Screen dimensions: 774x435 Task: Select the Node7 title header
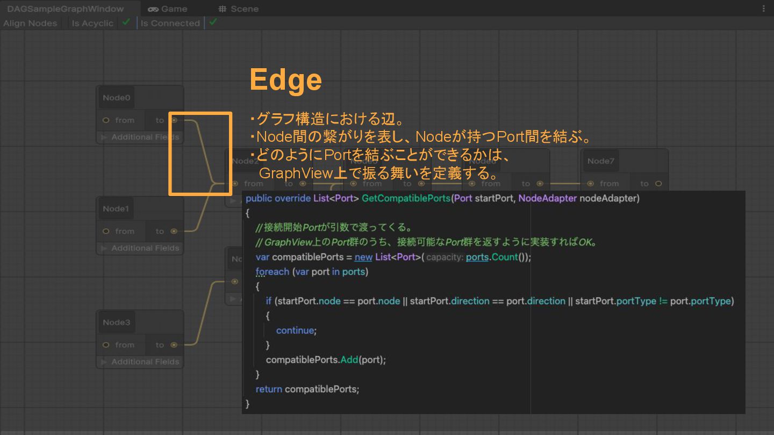[600, 161]
